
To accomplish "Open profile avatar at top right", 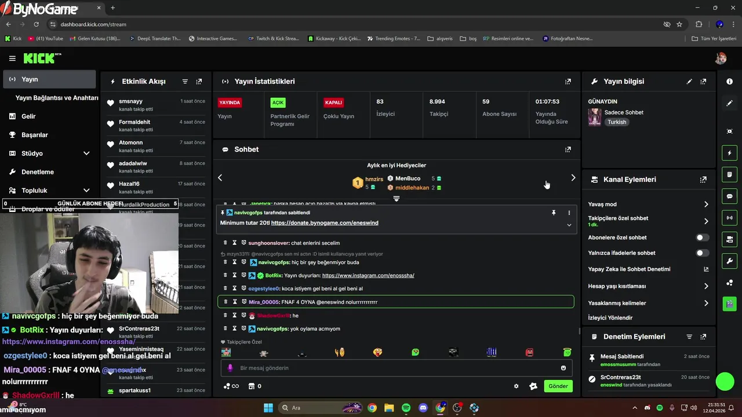I will click(x=721, y=58).
